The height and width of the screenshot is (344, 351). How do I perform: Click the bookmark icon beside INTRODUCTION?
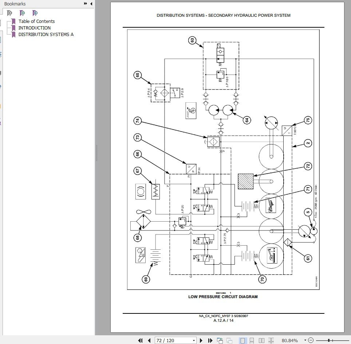point(13,28)
